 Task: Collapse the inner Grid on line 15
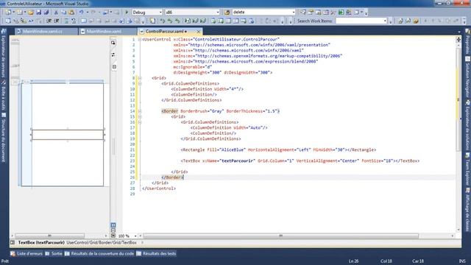tap(140, 116)
